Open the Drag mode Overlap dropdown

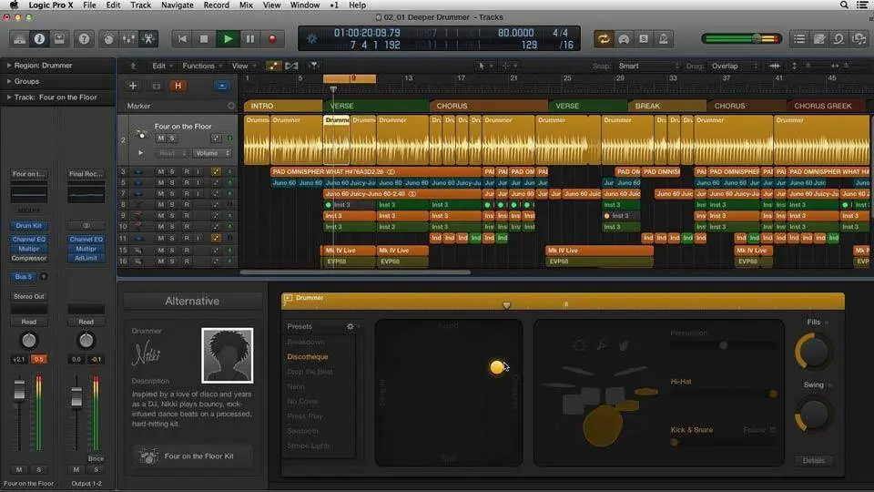pyautogui.click(x=727, y=66)
